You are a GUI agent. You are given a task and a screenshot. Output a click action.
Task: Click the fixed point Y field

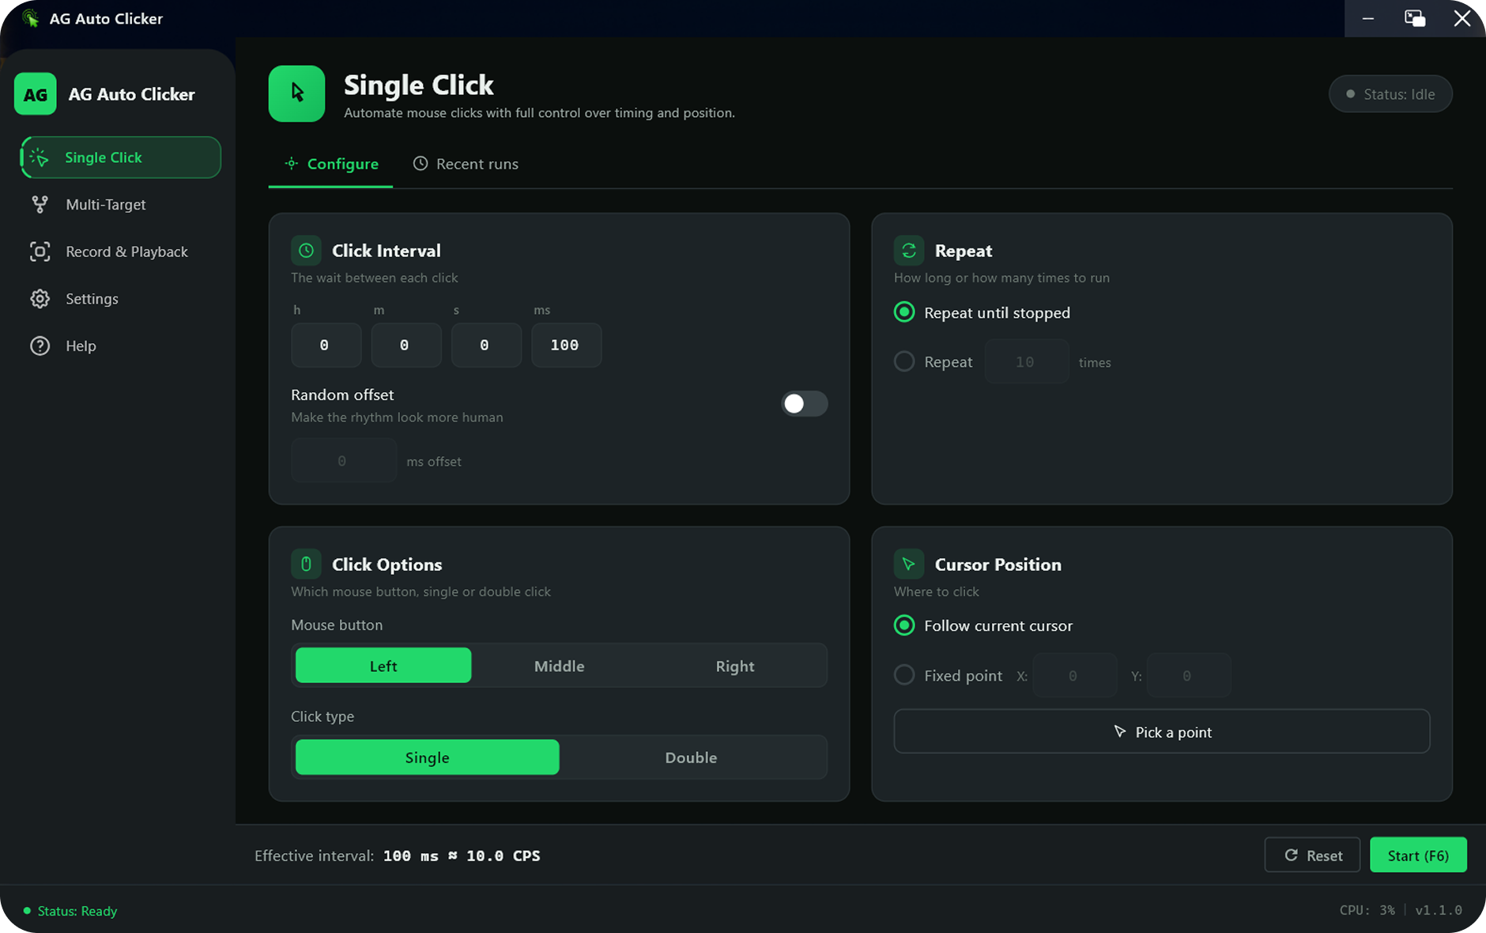(x=1189, y=675)
